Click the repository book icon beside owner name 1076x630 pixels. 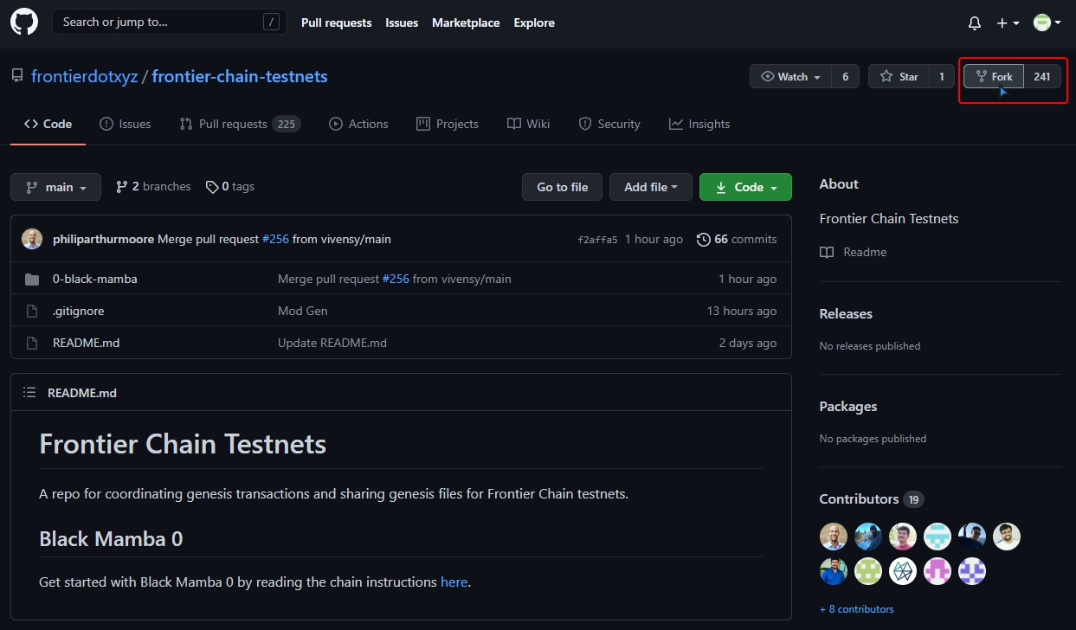[x=17, y=76]
